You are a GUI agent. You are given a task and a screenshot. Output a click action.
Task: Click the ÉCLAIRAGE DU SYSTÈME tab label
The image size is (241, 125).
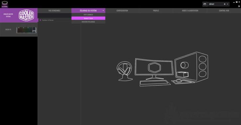tap(88, 11)
